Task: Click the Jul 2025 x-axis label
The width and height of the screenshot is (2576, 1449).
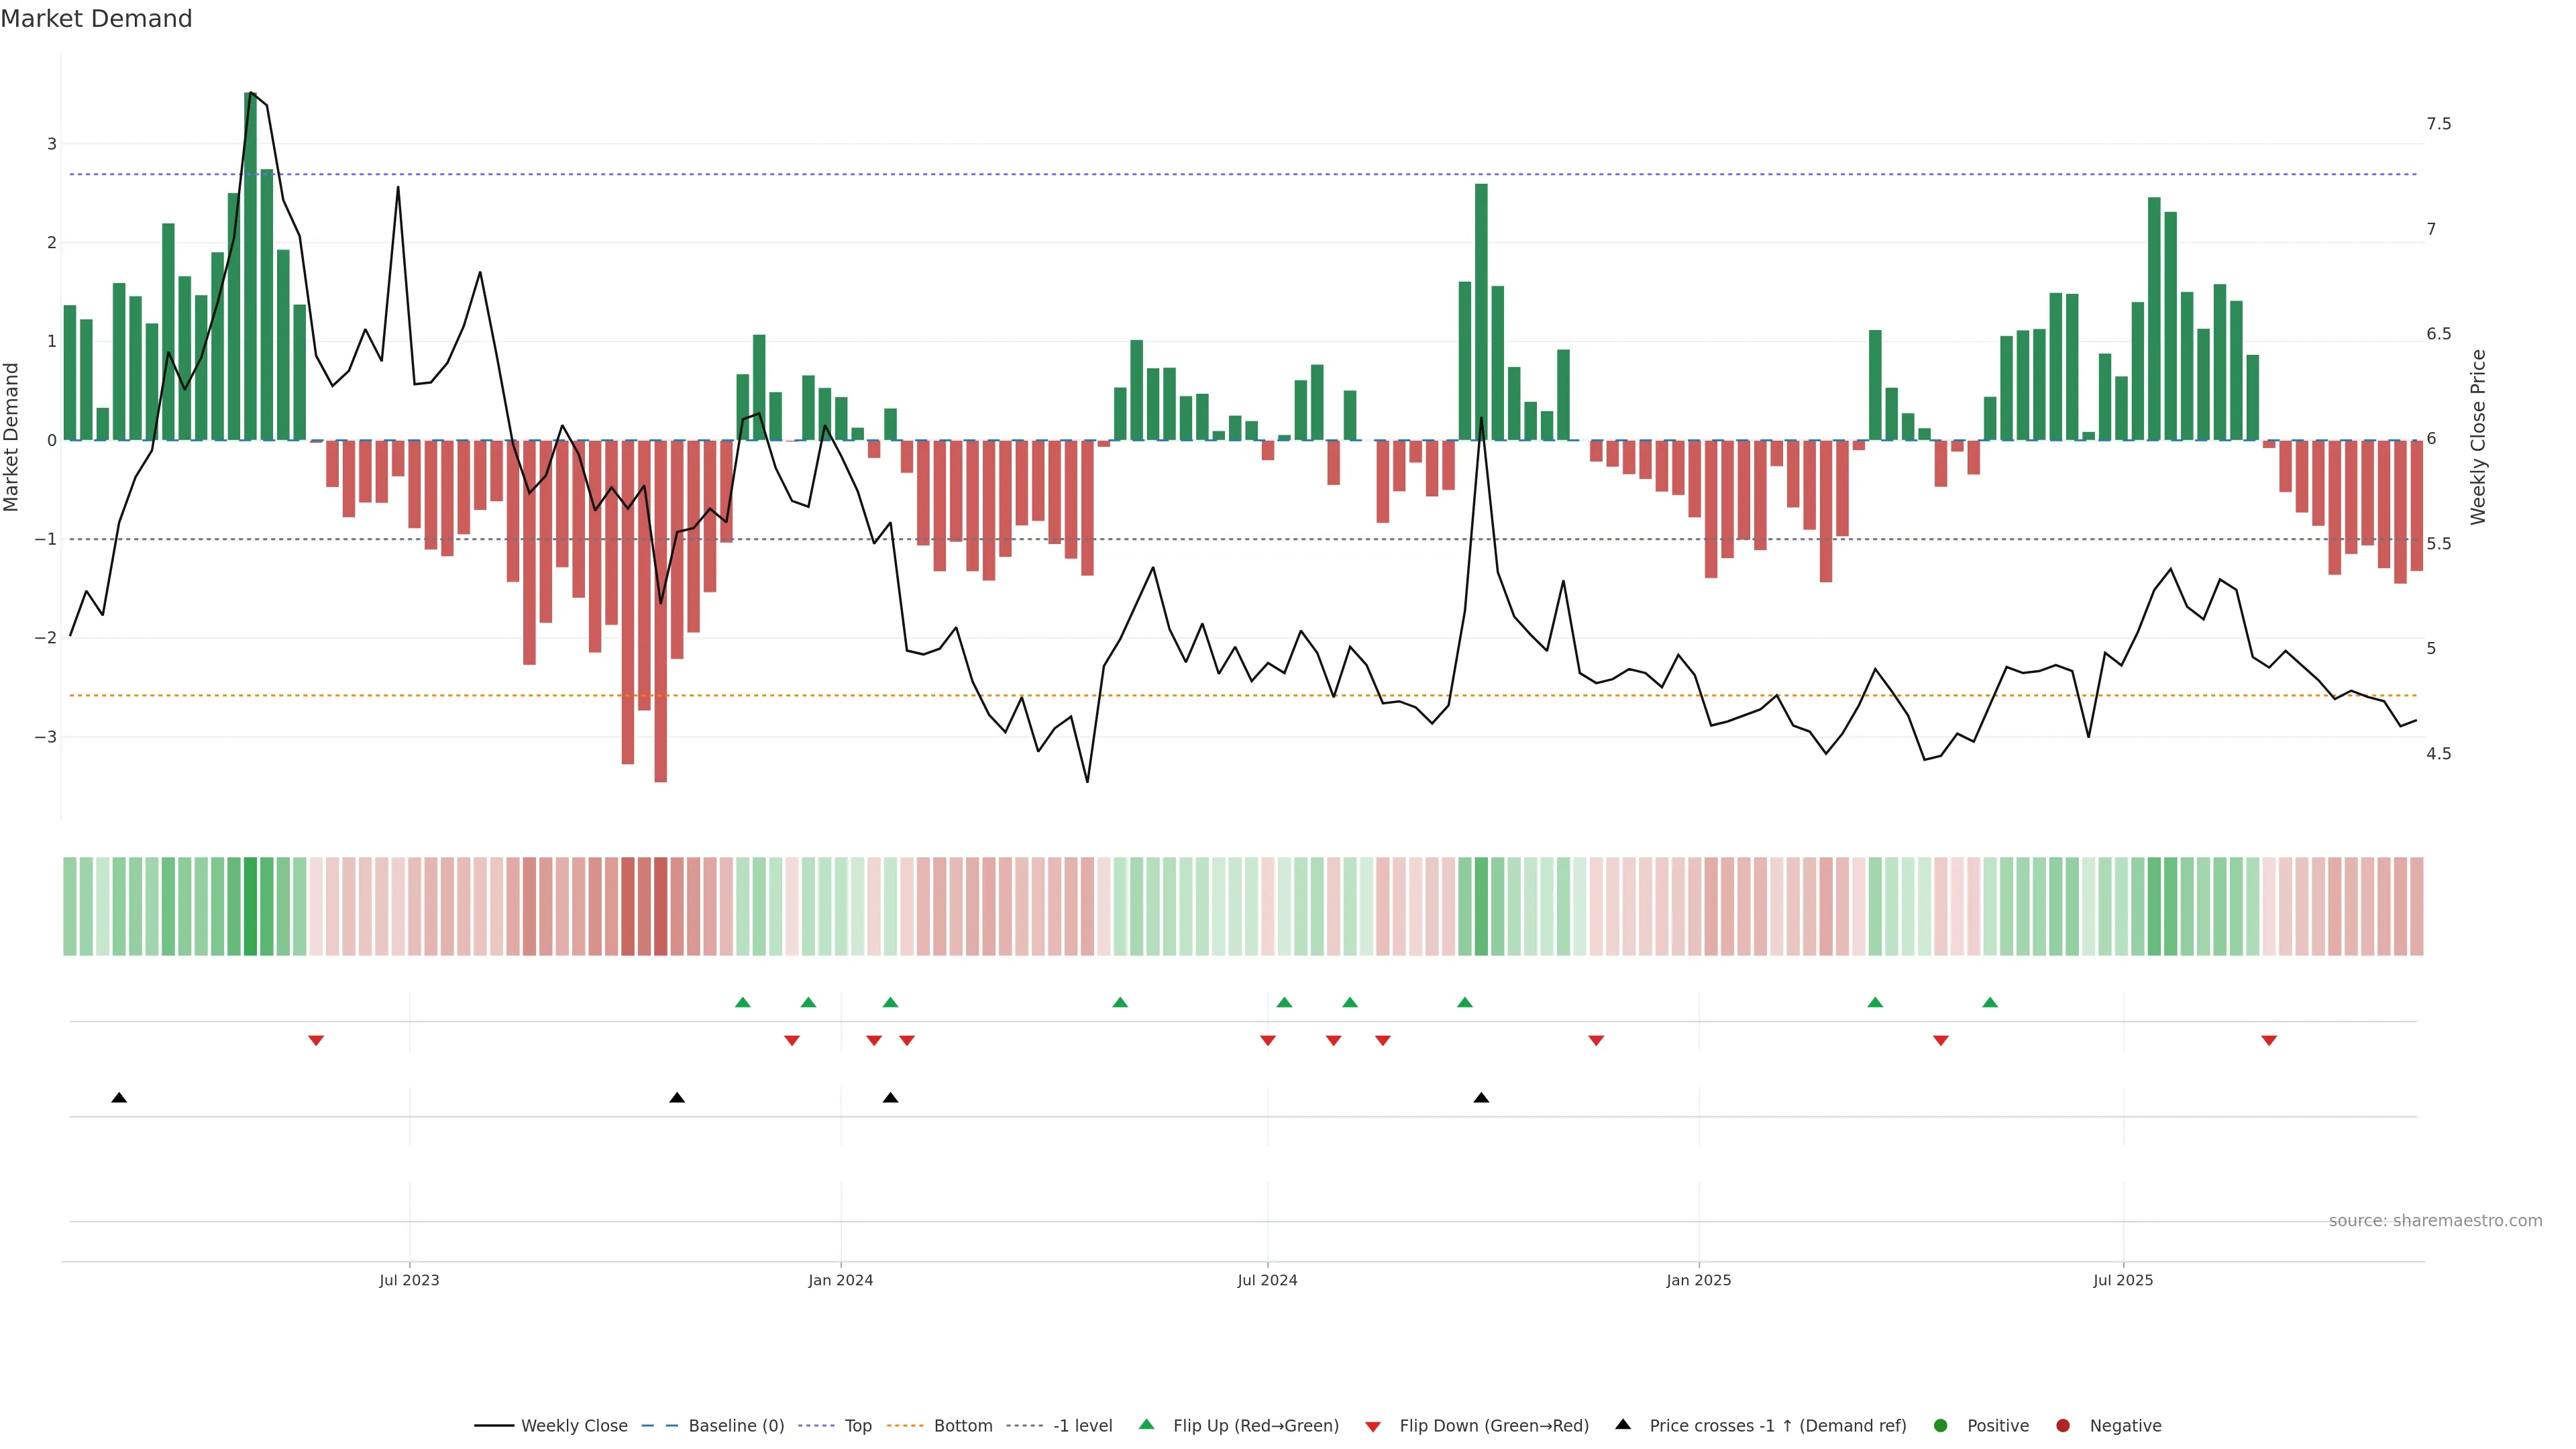Action: [x=2123, y=1281]
